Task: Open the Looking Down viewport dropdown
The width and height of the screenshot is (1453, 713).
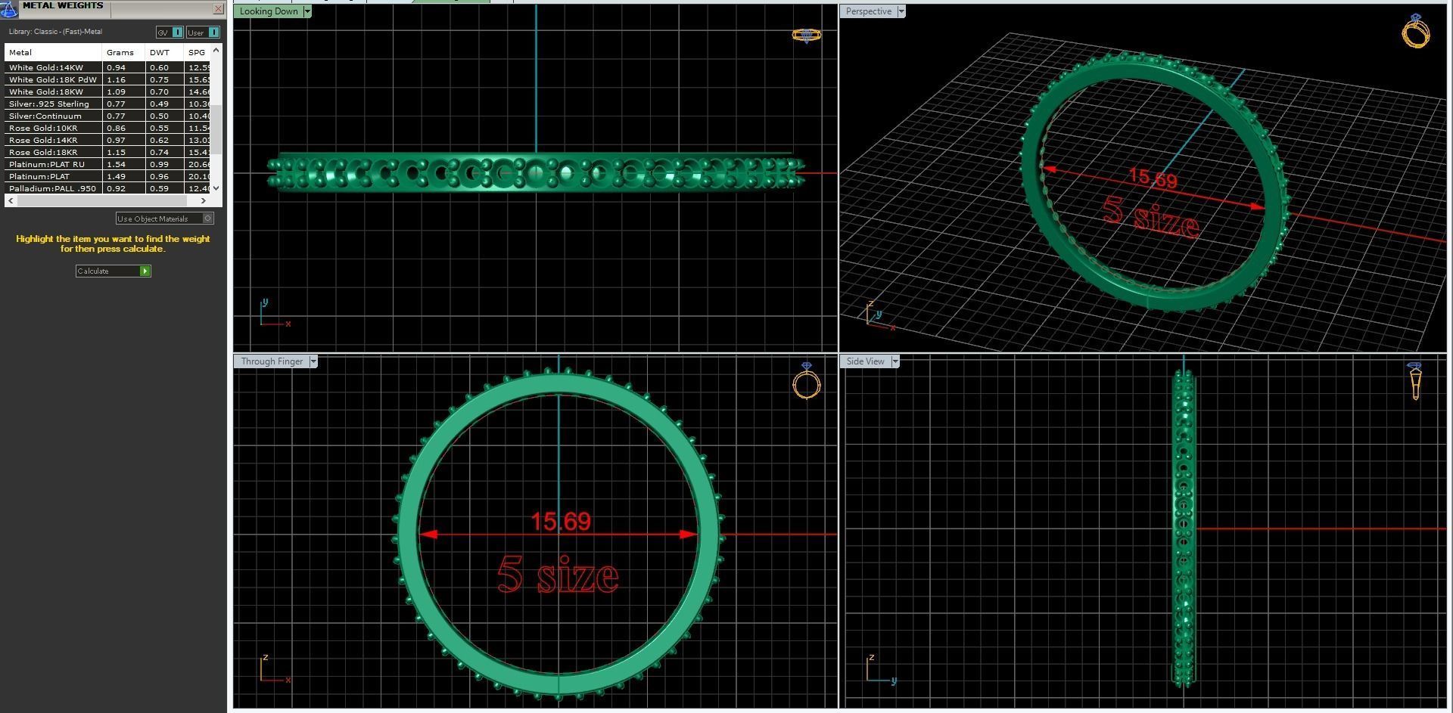Action: (307, 11)
